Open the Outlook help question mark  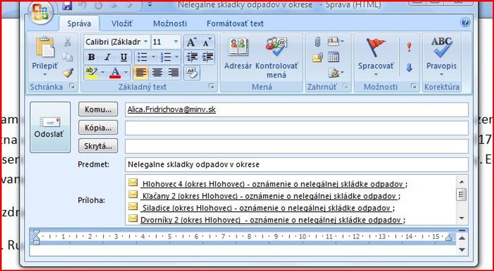(465, 22)
